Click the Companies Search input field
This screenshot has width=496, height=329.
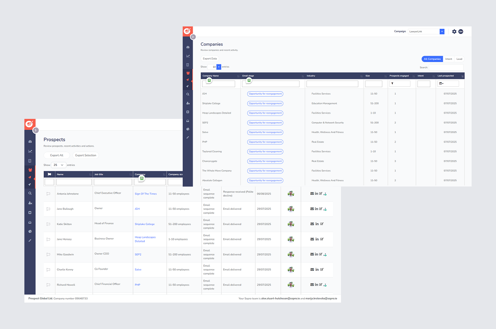pos(446,67)
